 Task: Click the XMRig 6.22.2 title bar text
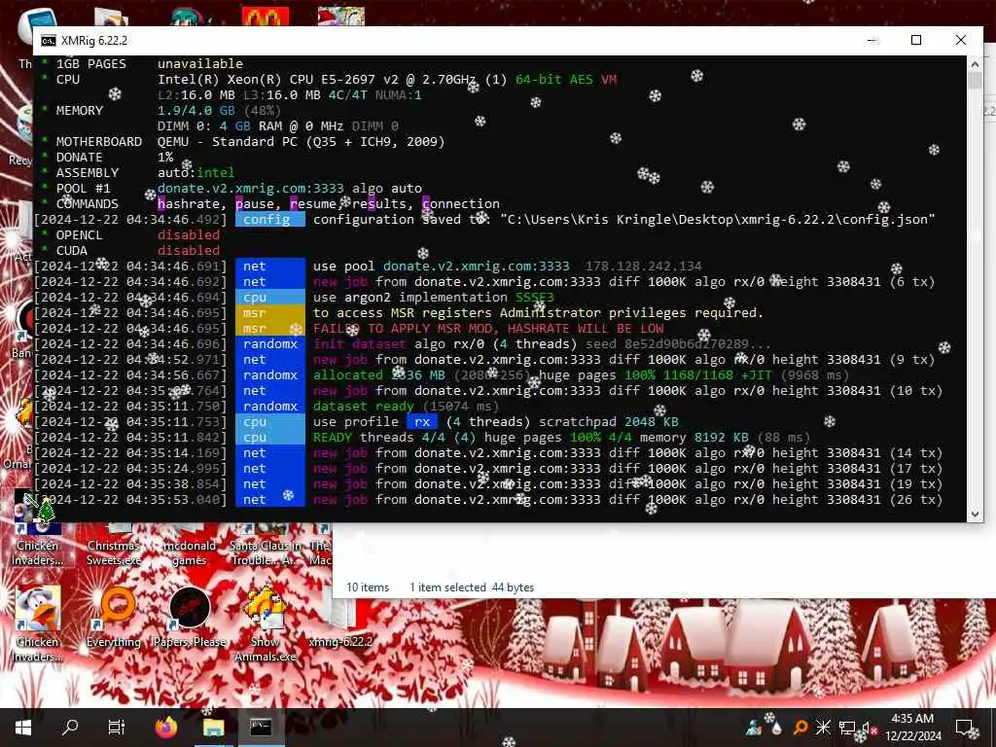click(x=94, y=41)
